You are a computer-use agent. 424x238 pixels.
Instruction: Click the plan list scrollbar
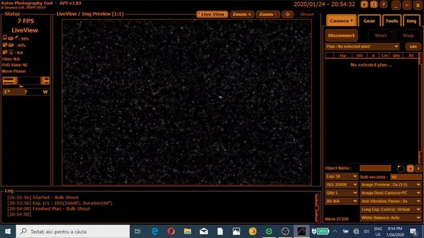(420, 108)
